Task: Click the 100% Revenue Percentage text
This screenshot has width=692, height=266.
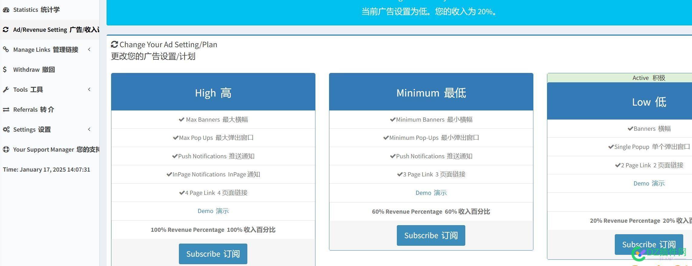Action: tap(213, 230)
